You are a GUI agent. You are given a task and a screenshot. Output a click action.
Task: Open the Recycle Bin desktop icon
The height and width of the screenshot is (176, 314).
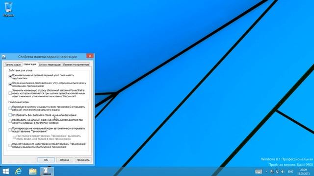coord(8,9)
